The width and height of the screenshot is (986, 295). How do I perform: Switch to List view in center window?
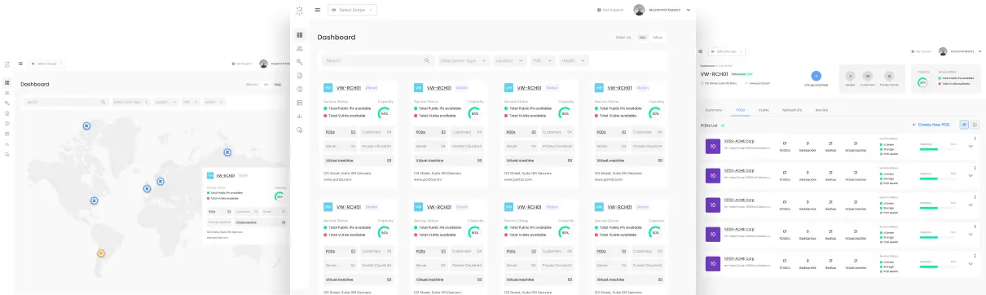[x=642, y=37]
